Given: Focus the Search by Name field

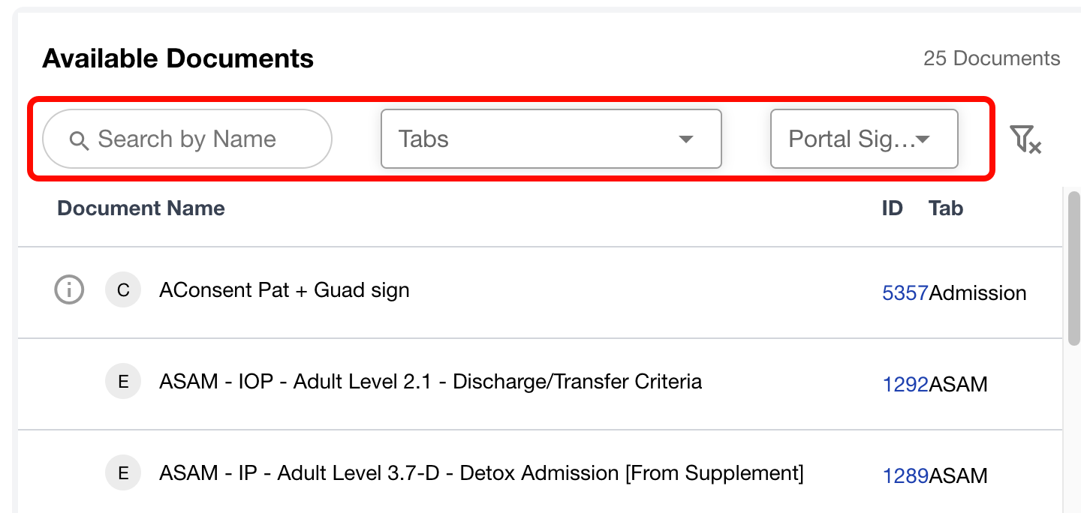Looking at the screenshot, I should pyautogui.click(x=197, y=139).
